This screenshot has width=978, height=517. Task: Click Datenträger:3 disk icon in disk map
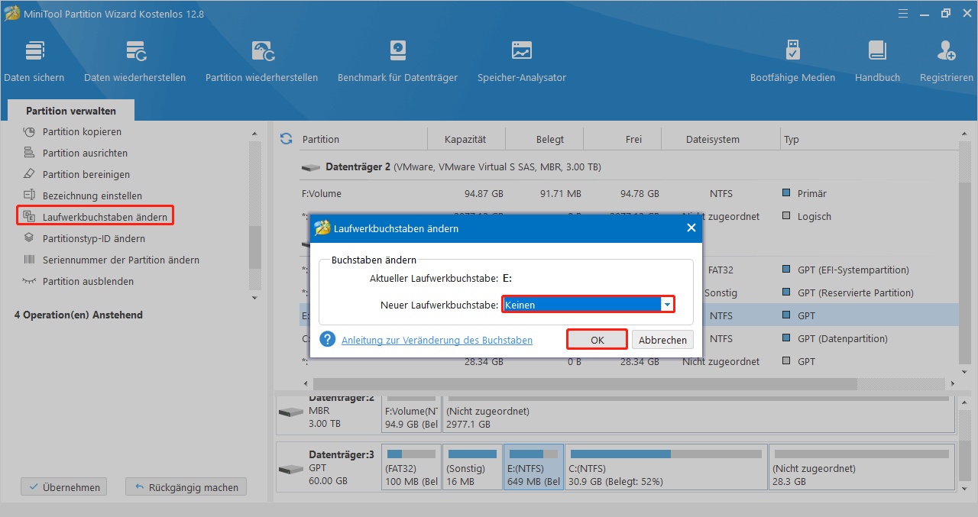point(290,468)
